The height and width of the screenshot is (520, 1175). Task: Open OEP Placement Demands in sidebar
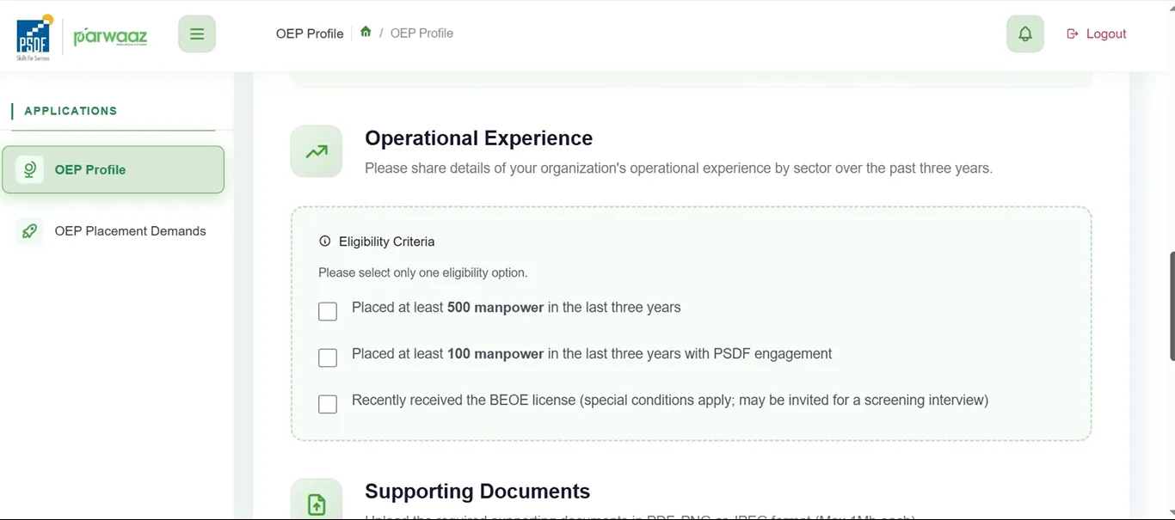point(114,231)
